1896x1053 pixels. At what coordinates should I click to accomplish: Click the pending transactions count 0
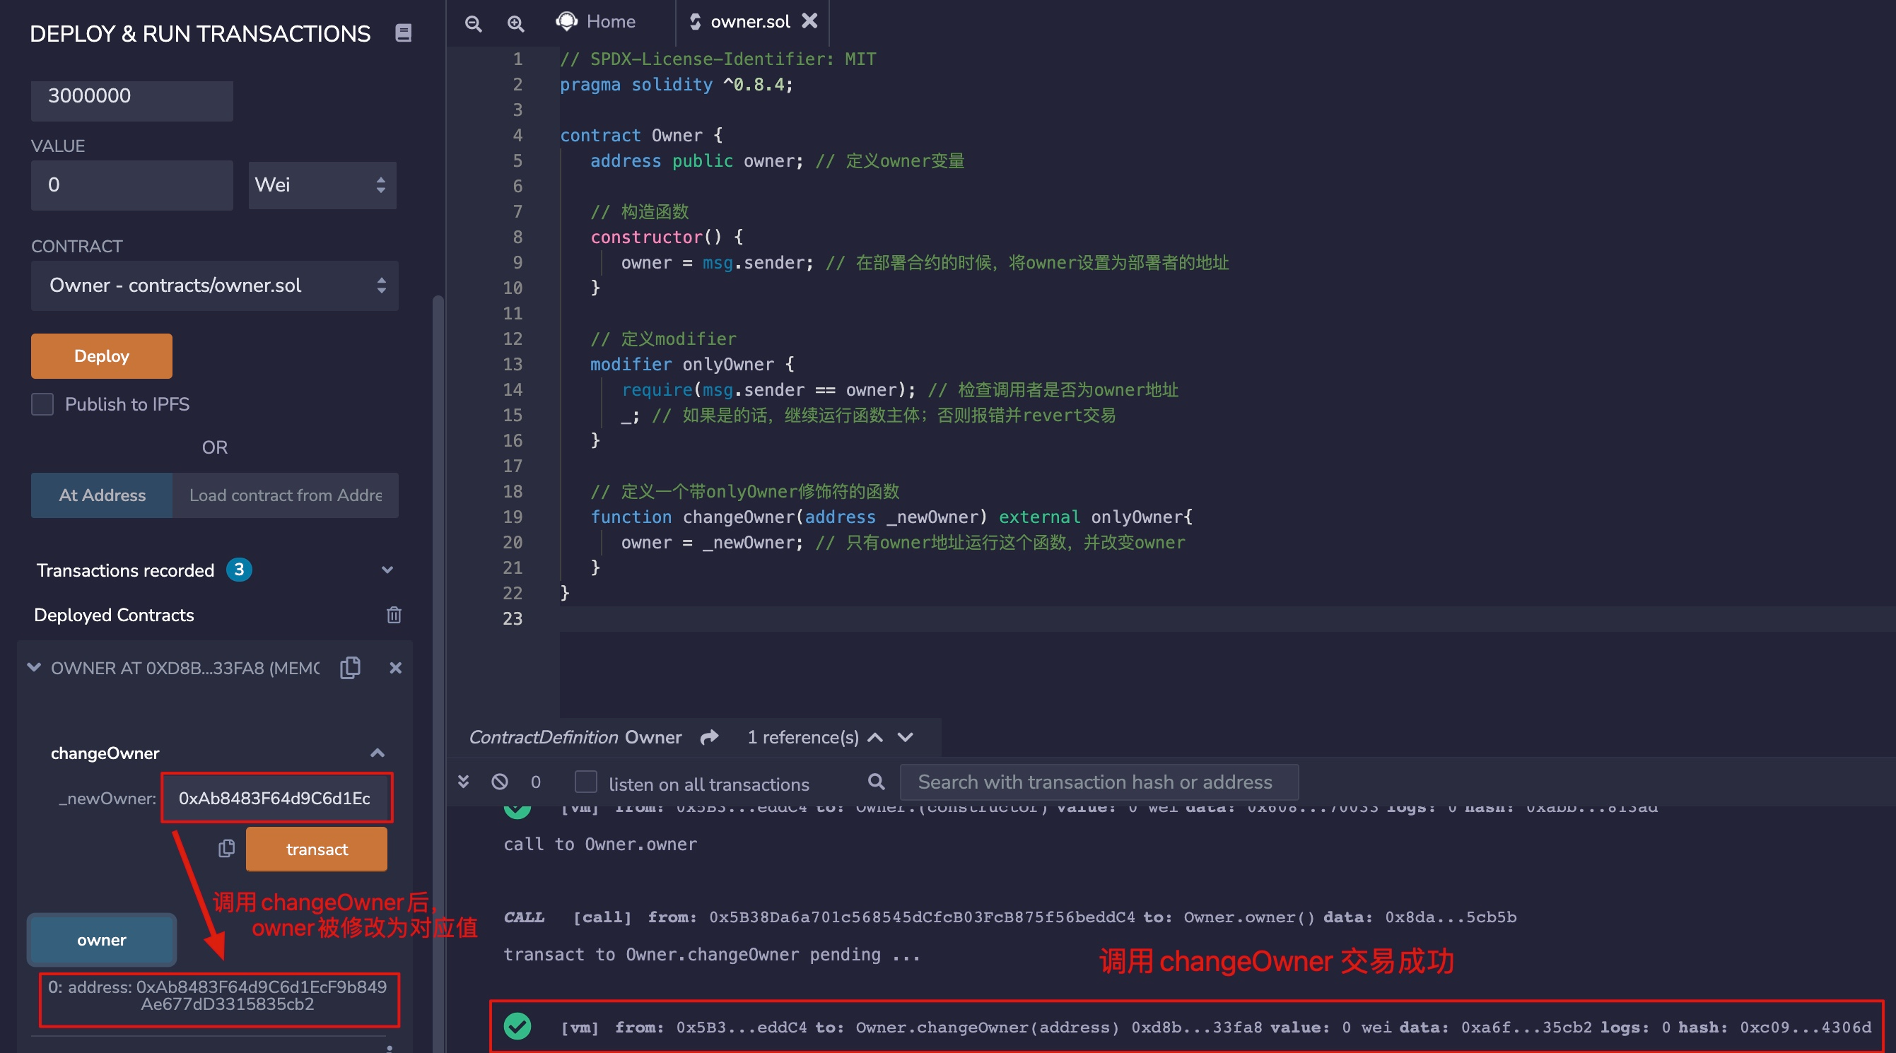(x=536, y=782)
